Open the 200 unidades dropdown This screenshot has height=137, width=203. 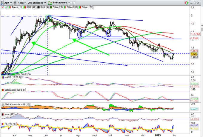[45, 2]
